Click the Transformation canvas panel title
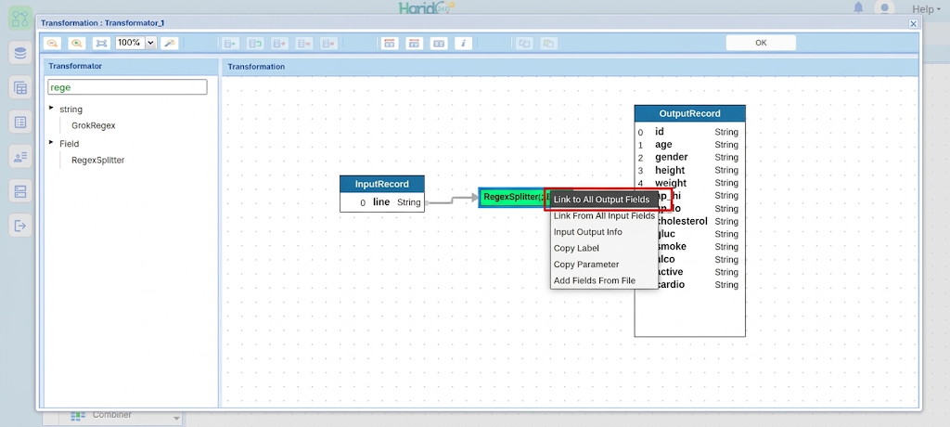Image resolution: width=950 pixels, height=427 pixels. 256,67
